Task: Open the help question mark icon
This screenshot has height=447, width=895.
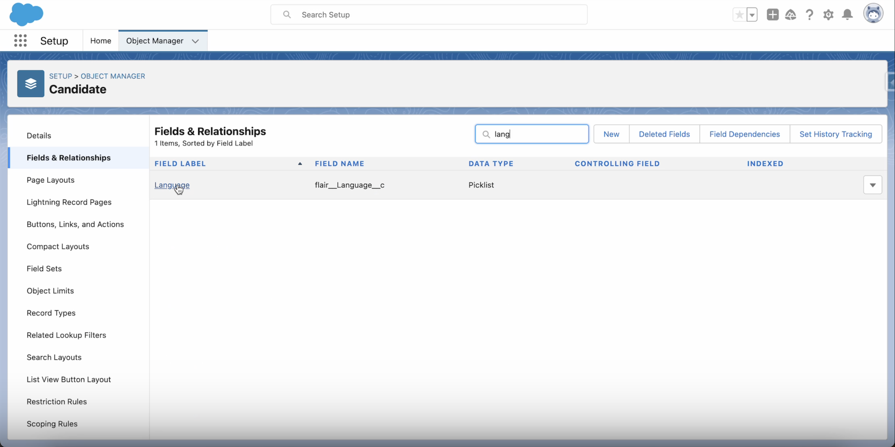Action: [x=809, y=15]
